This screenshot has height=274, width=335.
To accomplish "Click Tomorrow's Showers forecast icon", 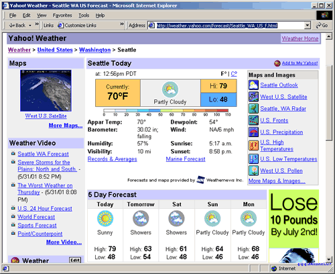I will click(x=141, y=218).
